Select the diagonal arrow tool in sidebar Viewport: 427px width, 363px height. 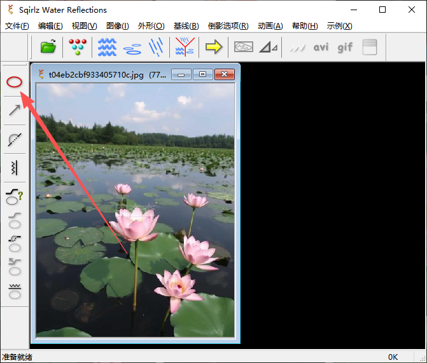click(x=15, y=110)
